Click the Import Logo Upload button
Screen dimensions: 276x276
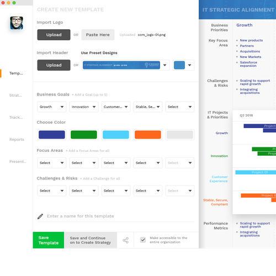click(54, 35)
